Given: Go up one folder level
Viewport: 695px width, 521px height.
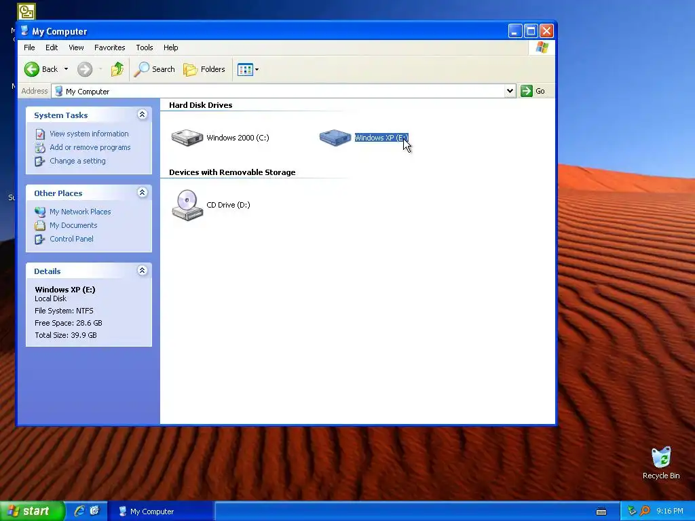Looking at the screenshot, I should click(117, 69).
